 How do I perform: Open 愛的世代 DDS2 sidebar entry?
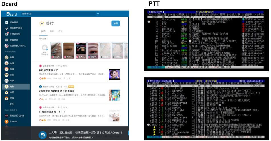[14, 115]
